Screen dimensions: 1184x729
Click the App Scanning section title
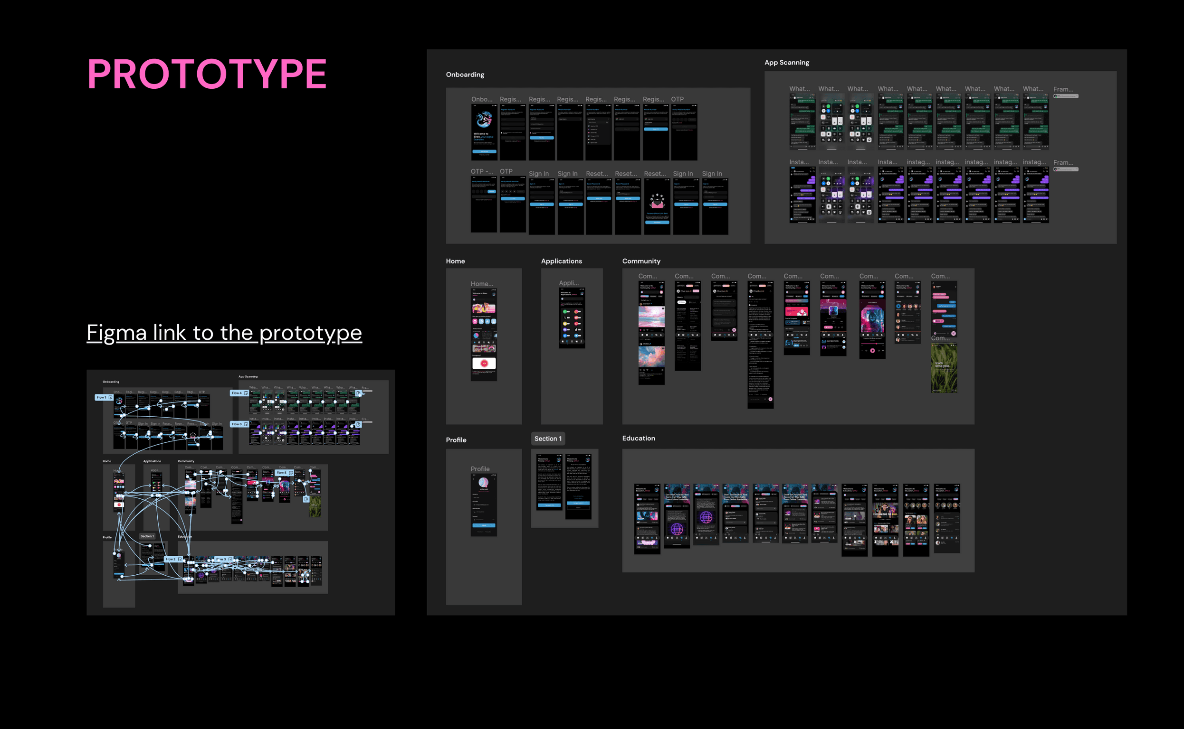pyautogui.click(x=786, y=63)
